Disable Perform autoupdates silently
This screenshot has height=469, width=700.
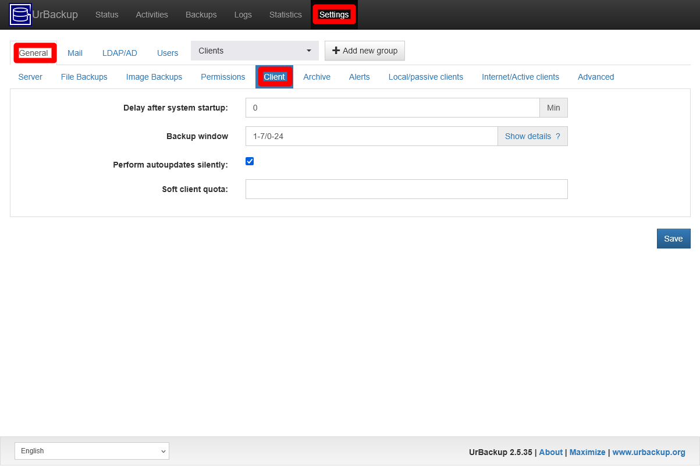pos(250,161)
